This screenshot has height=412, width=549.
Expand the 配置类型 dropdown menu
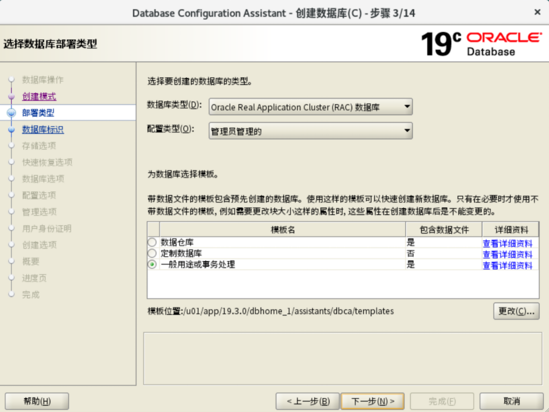310,131
